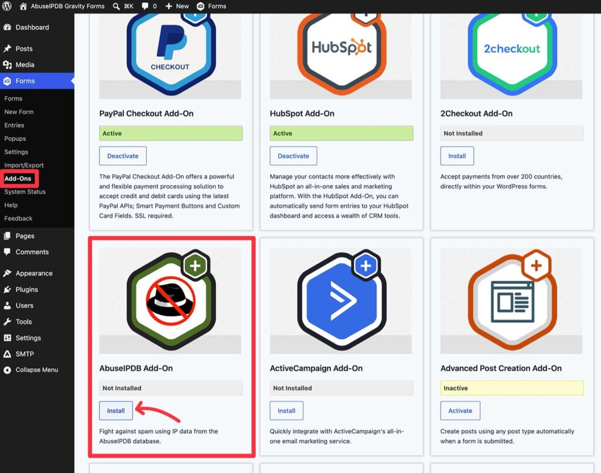Click the blue plus badge on ActiveCampaign

pos(366,266)
